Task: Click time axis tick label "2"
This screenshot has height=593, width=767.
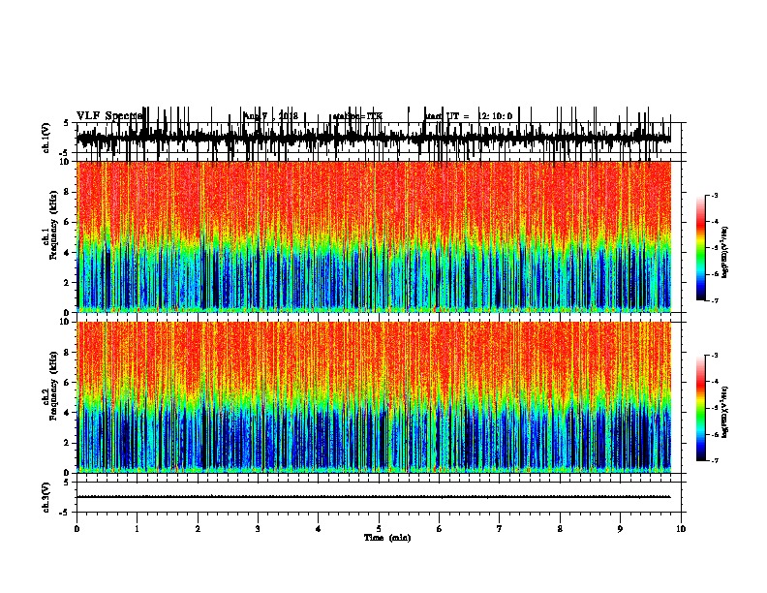Action: click(x=198, y=529)
